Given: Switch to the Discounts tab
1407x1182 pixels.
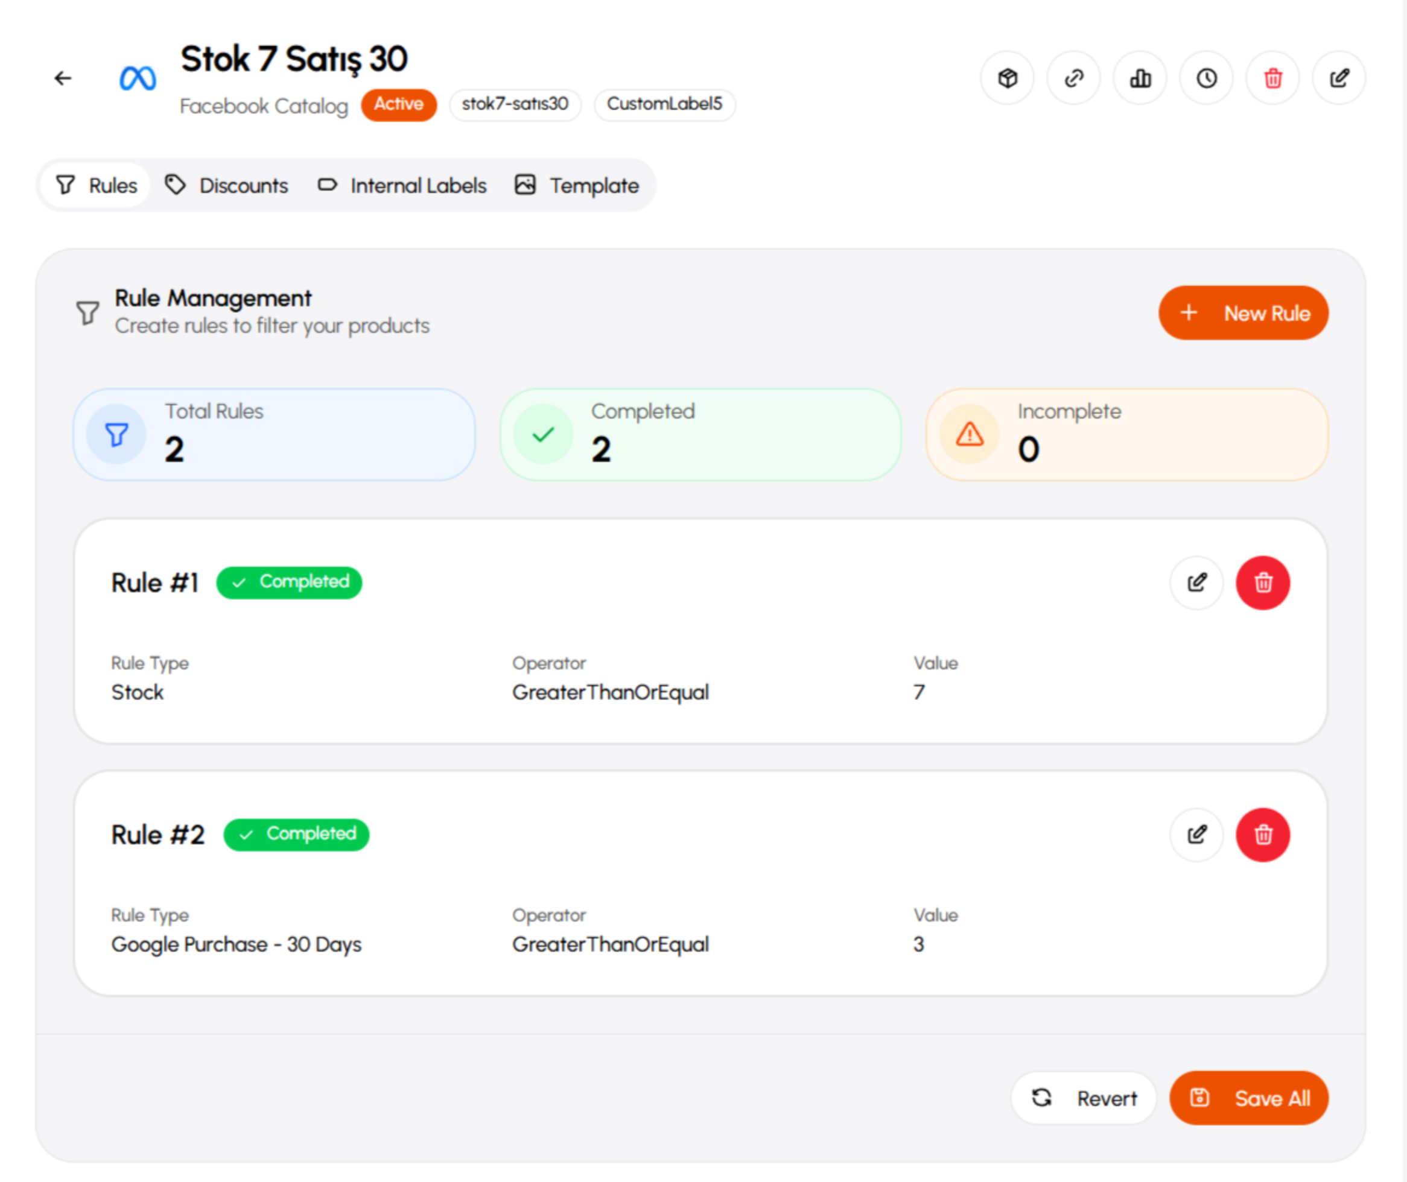Looking at the screenshot, I should 227,186.
